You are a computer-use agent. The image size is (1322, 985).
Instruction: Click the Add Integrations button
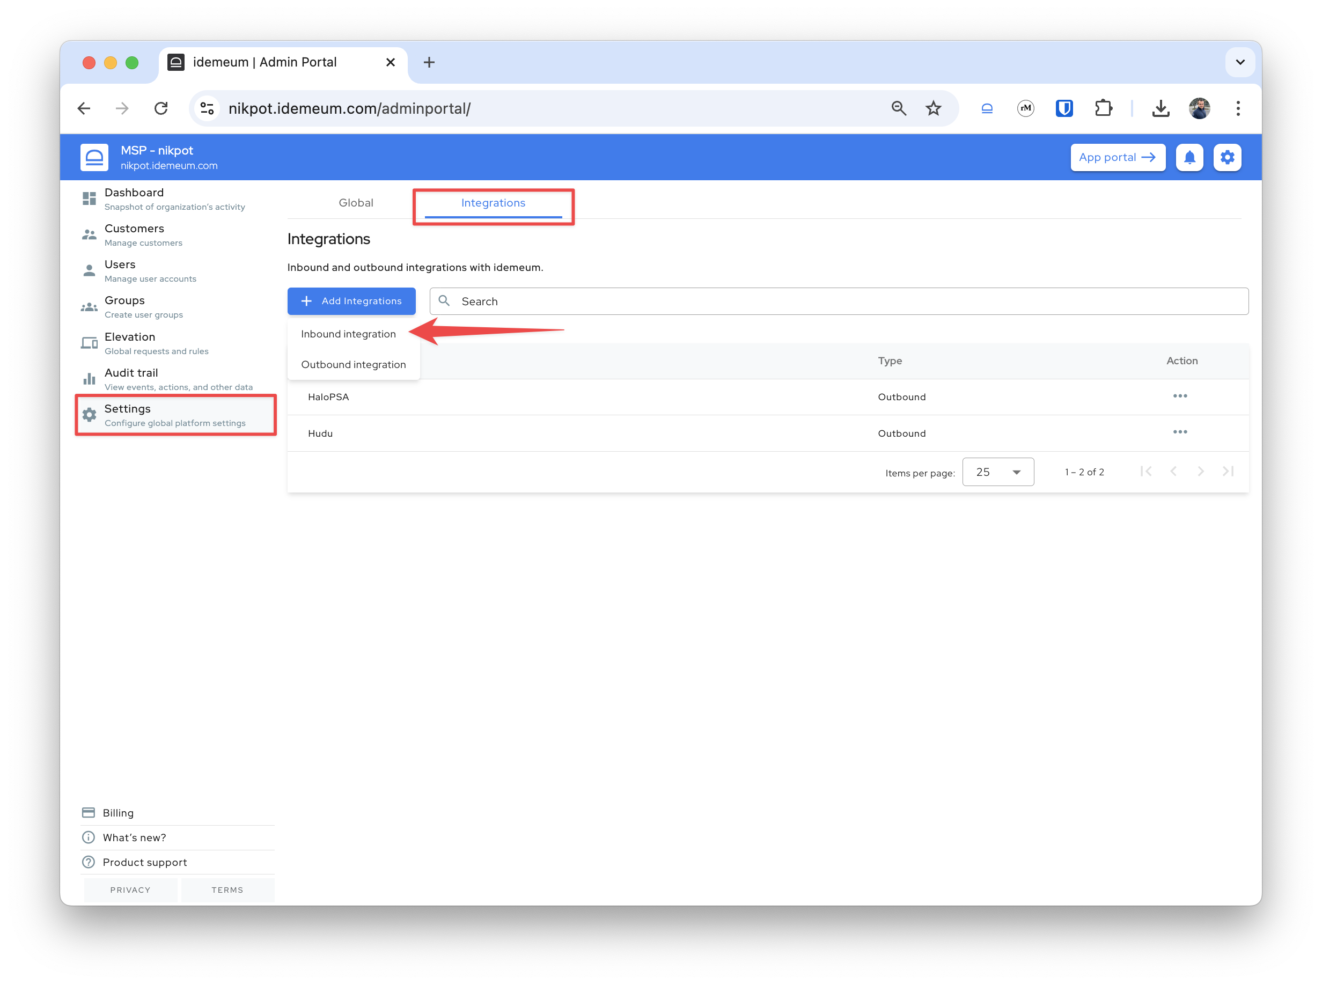click(351, 301)
